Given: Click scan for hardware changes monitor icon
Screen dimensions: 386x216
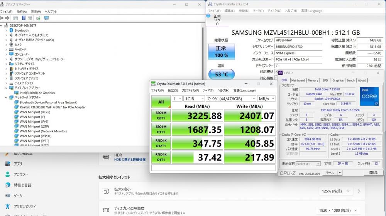Looking at the screenshot, I should pyautogui.click(x=46, y=18).
